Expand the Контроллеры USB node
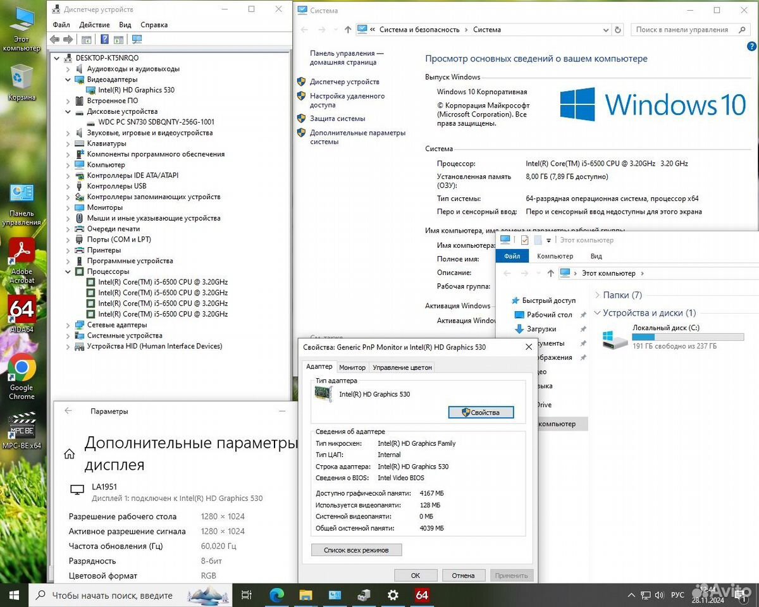This screenshot has height=607, width=759. click(68, 186)
